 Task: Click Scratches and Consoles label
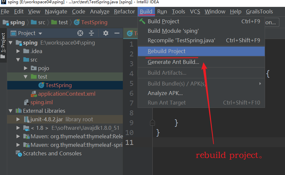click(52, 153)
